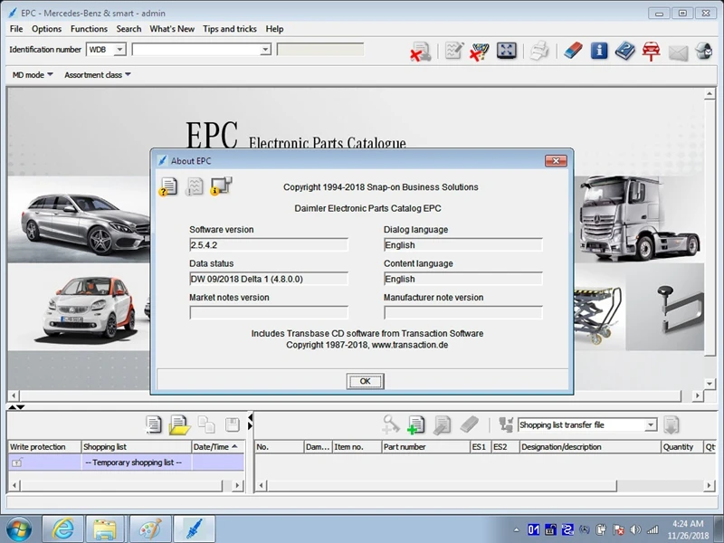This screenshot has height=543, width=724.
Task: Click the red car on lift icon
Action: [x=651, y=51]
